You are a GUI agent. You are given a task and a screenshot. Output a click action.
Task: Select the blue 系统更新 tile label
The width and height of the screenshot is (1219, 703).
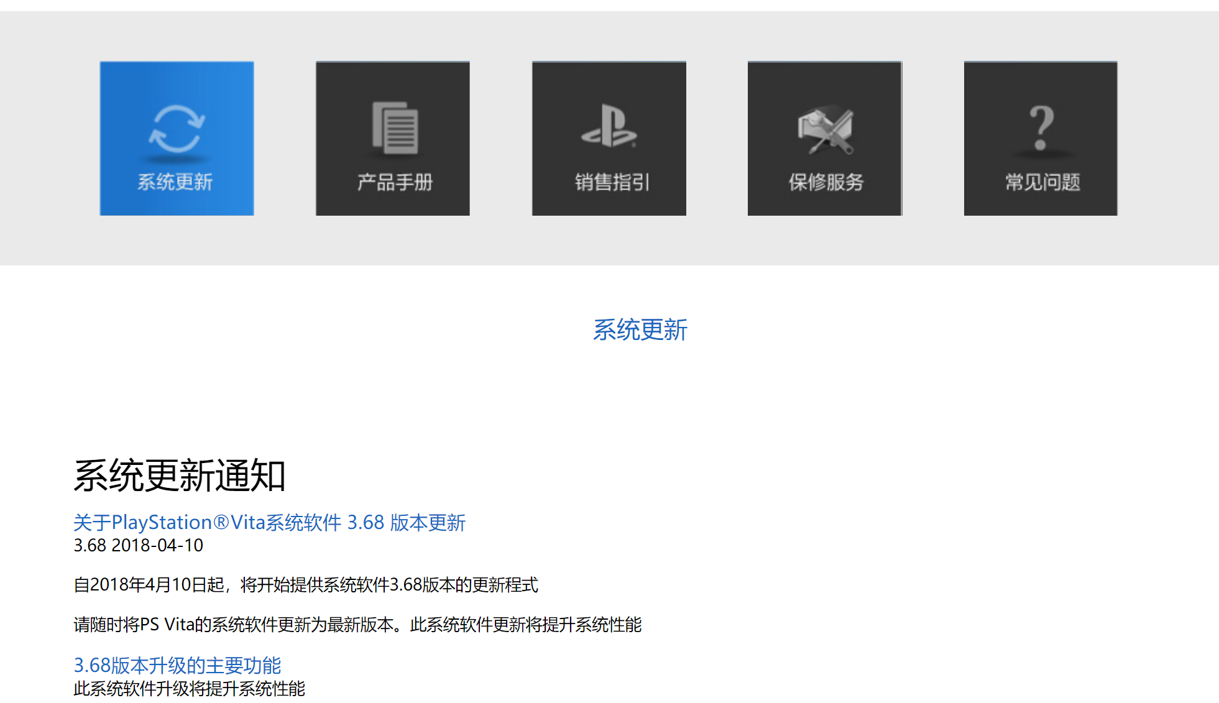175,181
